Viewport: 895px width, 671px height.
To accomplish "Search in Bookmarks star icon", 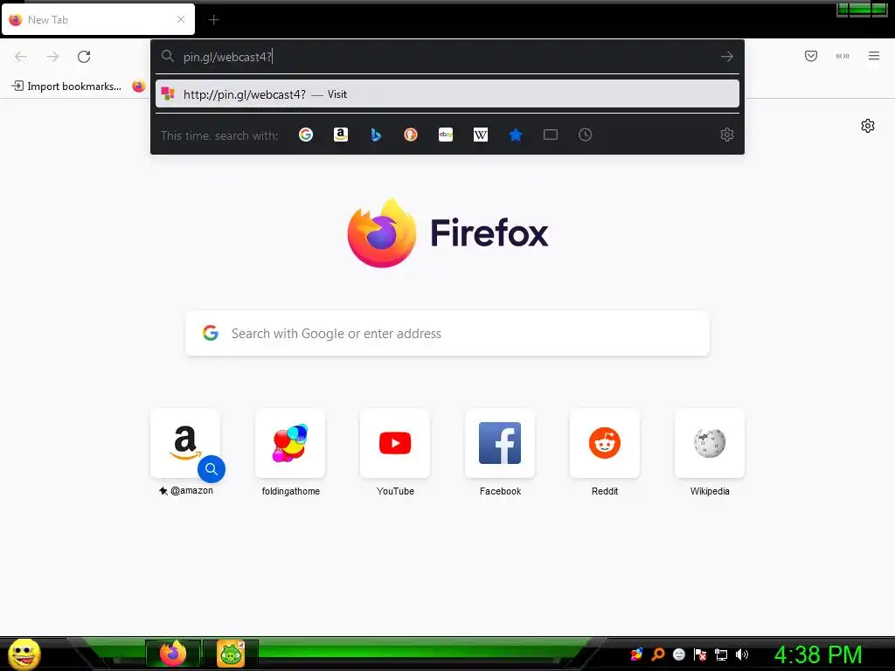I will [516, 135].
